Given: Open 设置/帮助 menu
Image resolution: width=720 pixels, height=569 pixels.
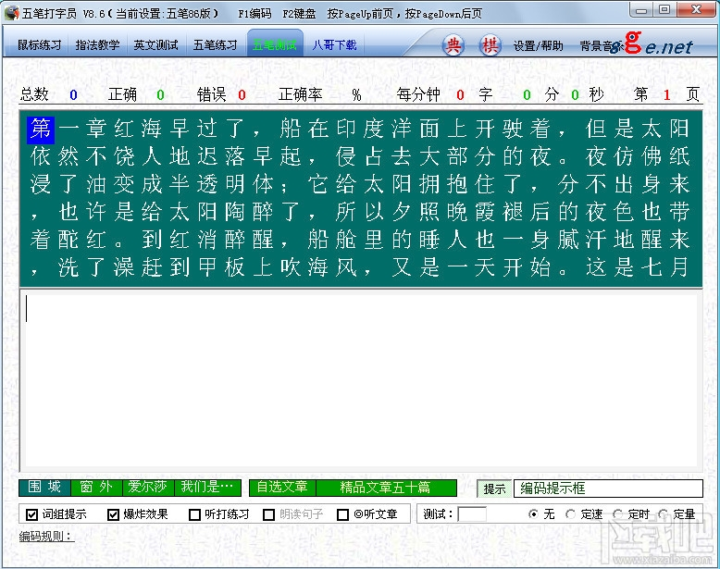Looking at the screenshot, I should point(538,45).
